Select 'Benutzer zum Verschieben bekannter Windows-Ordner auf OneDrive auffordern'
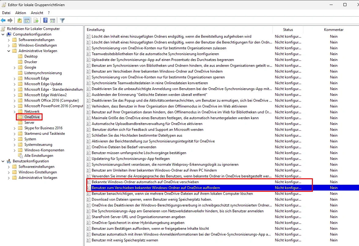This screenshot has width=359, height=246. tap(156, 188)
